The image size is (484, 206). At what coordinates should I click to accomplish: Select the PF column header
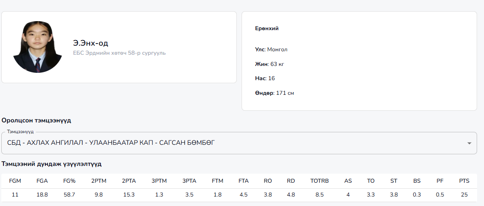point(440,181)
